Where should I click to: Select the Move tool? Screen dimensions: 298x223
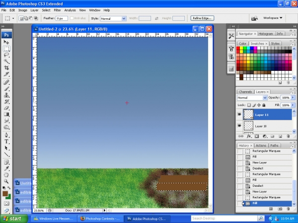click(x=6, y=42)
